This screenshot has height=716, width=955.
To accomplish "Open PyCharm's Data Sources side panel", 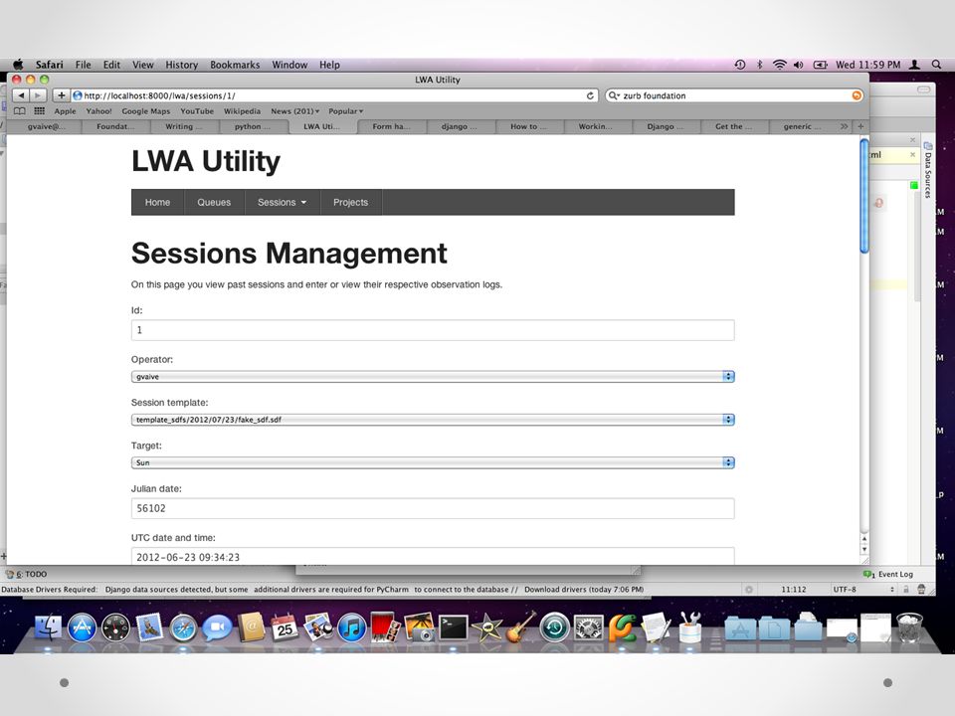I will point(927,170).
